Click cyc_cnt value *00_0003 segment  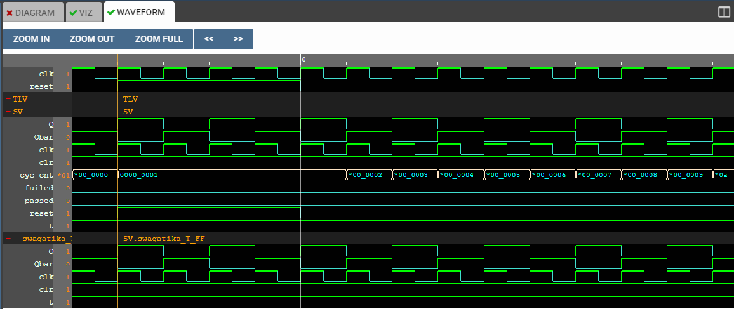tap(415, 175)
